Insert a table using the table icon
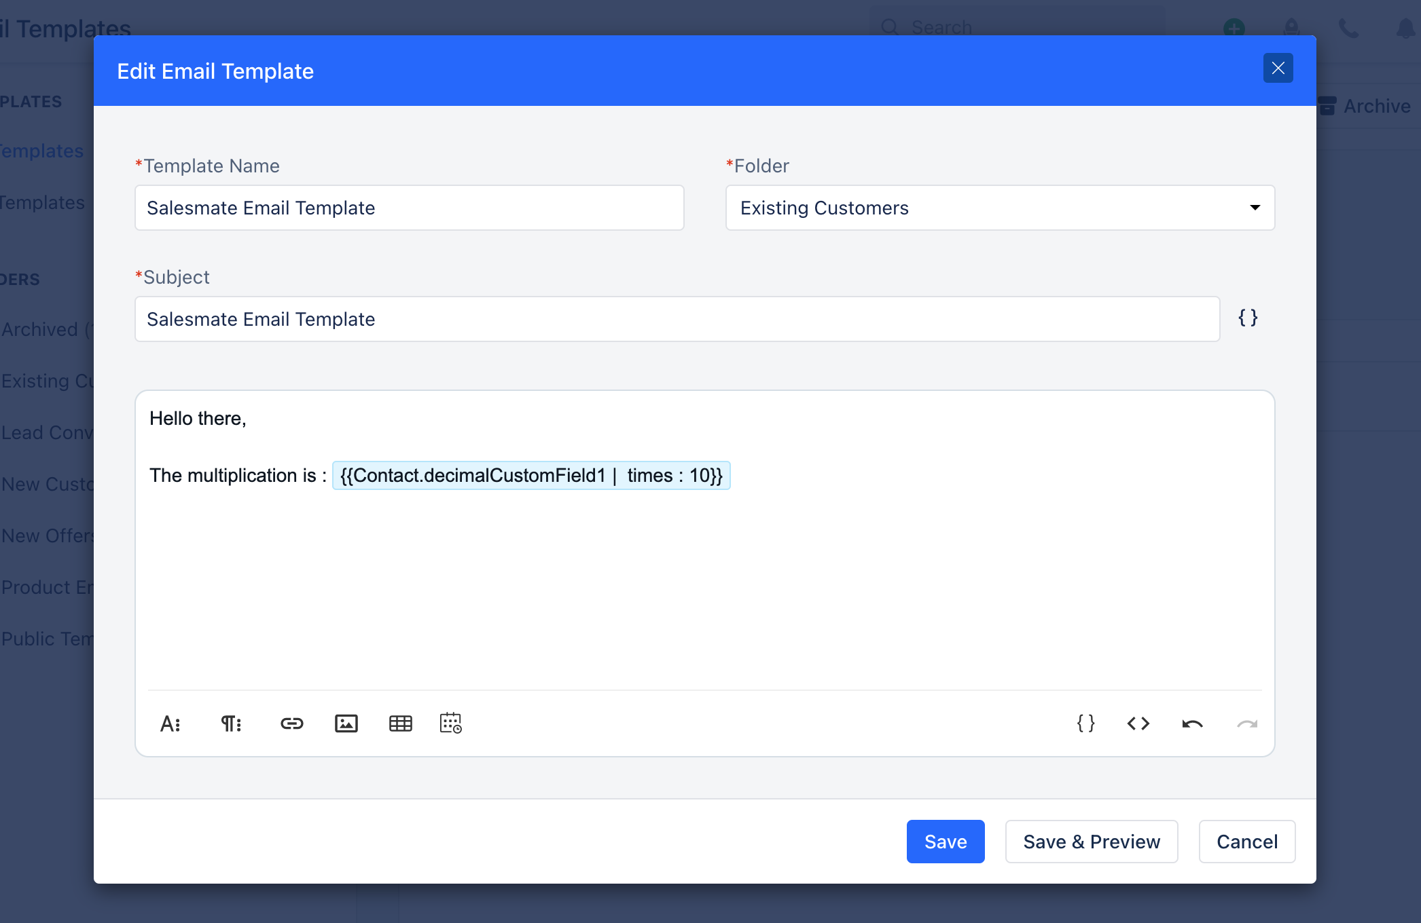This screenshot has width=1421, height=923. point(401,723)
